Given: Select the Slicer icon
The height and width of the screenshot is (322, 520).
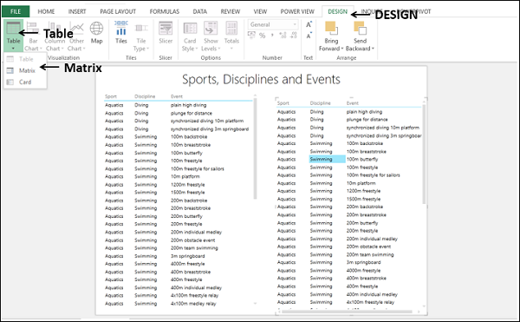Looking at the screenshot, I should pos(166,33).
